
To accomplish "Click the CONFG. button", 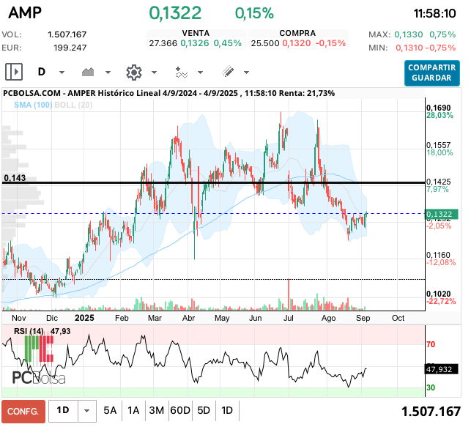I will point(23,411).
